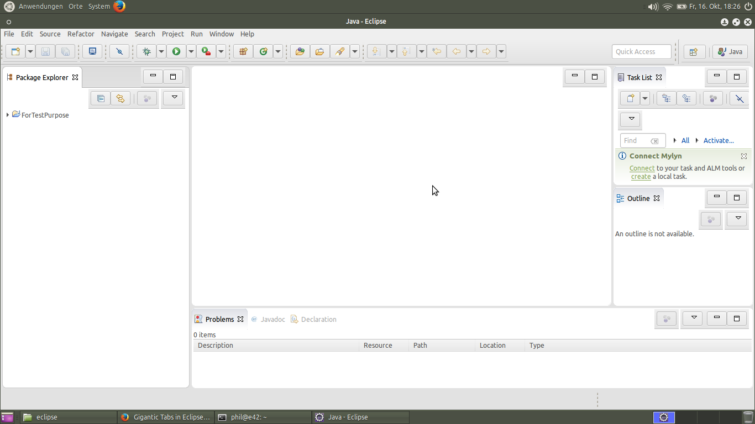755x424 pixels.
Task: Expand the arrow before Activate...
Action: 697,140
